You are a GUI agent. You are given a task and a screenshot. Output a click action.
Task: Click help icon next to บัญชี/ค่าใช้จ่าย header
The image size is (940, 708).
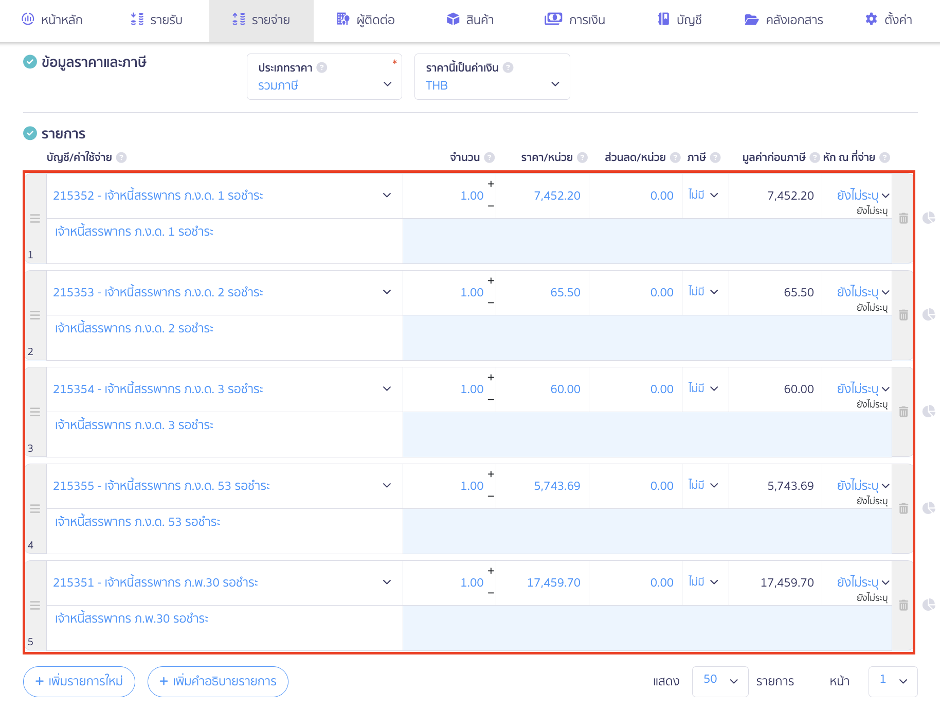point(121,157)
